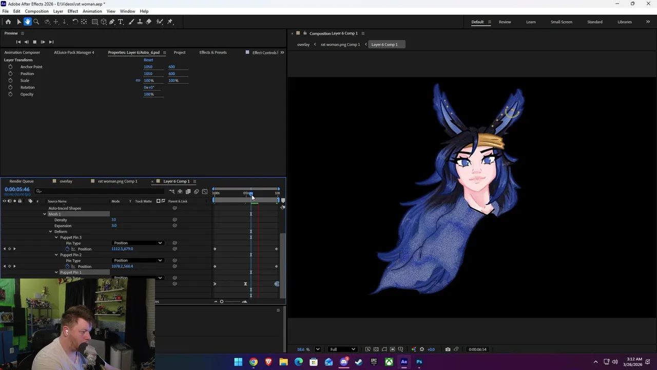657x370 pixels.
Task: Step forward one frame in Preview
Action: [x=43, y=42]
